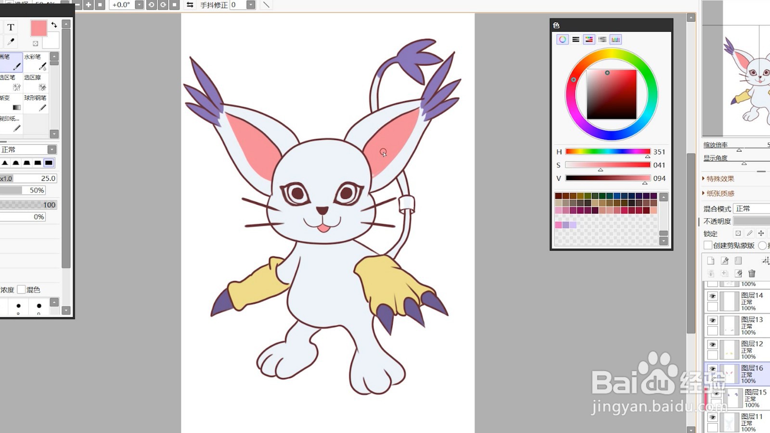
Task: Rotate the canvas counterclockwise
Action: [x=151, y=5]
